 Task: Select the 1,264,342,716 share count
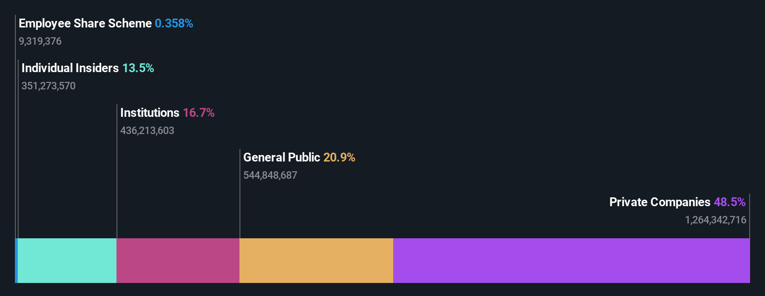716,220
